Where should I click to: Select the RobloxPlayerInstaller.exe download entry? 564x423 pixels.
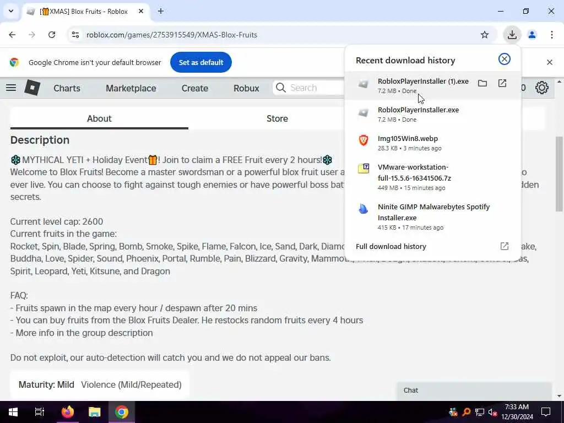[432, 114]
